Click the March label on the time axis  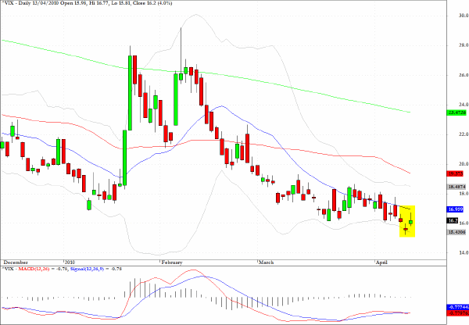point(266,262)
